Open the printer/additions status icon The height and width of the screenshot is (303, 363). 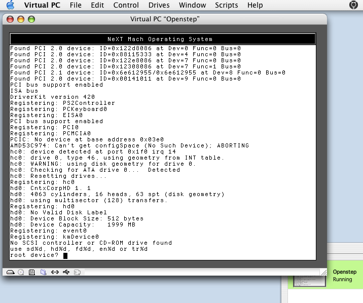(77, 272)
